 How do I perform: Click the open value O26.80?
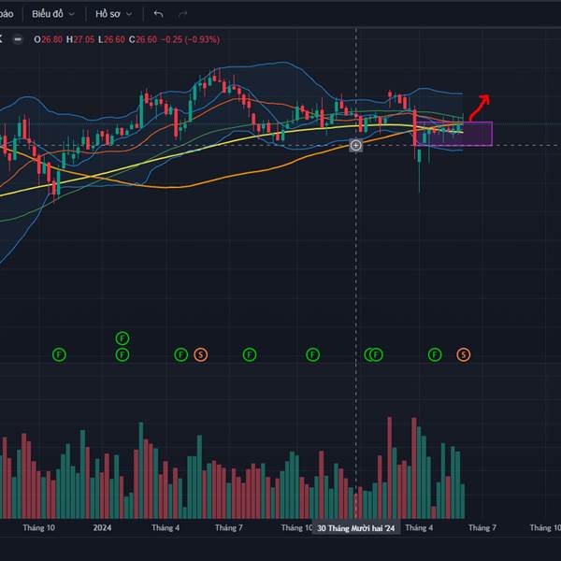48,39
